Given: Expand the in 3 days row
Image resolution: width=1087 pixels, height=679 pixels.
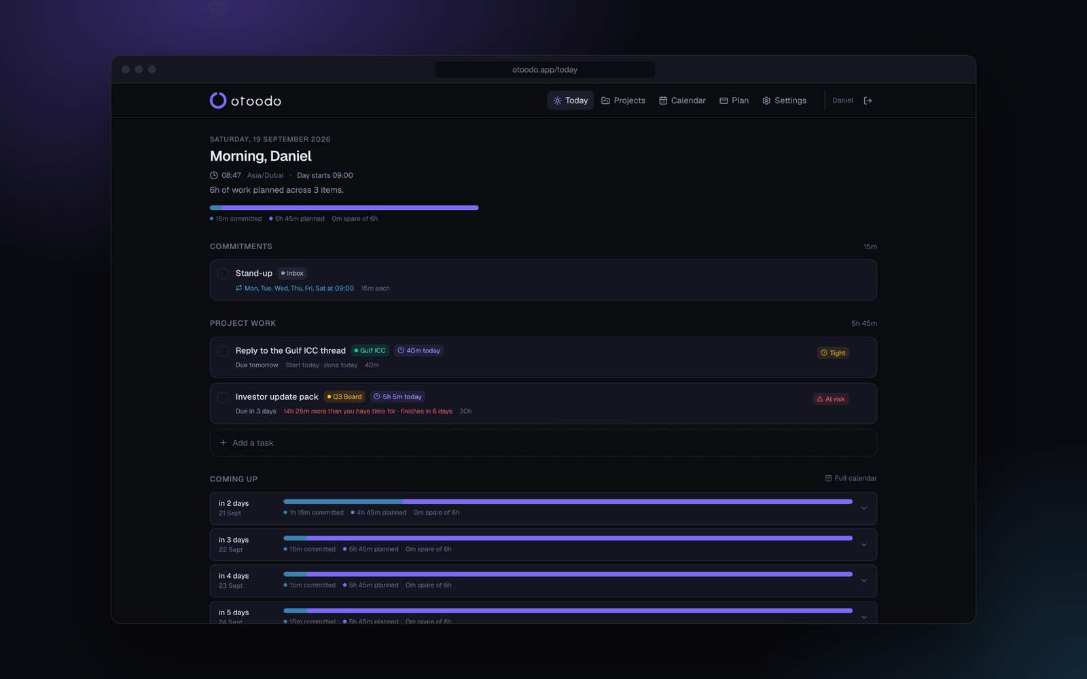Looking at the screenshot, I should (x=864, y=545).
